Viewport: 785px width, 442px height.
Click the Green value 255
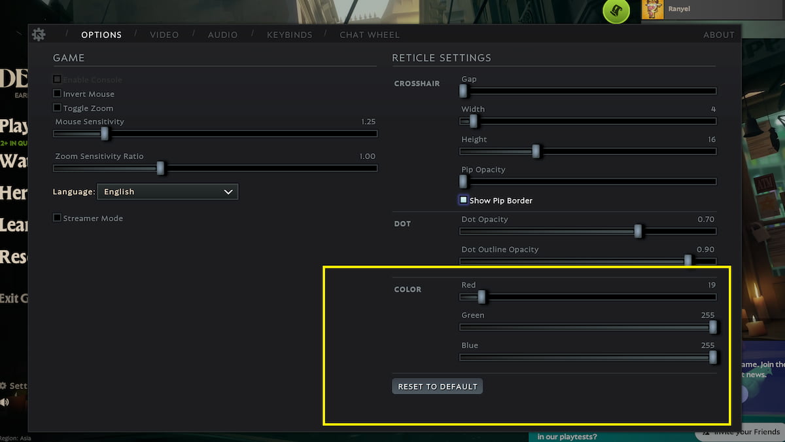[x=708, y=315]
